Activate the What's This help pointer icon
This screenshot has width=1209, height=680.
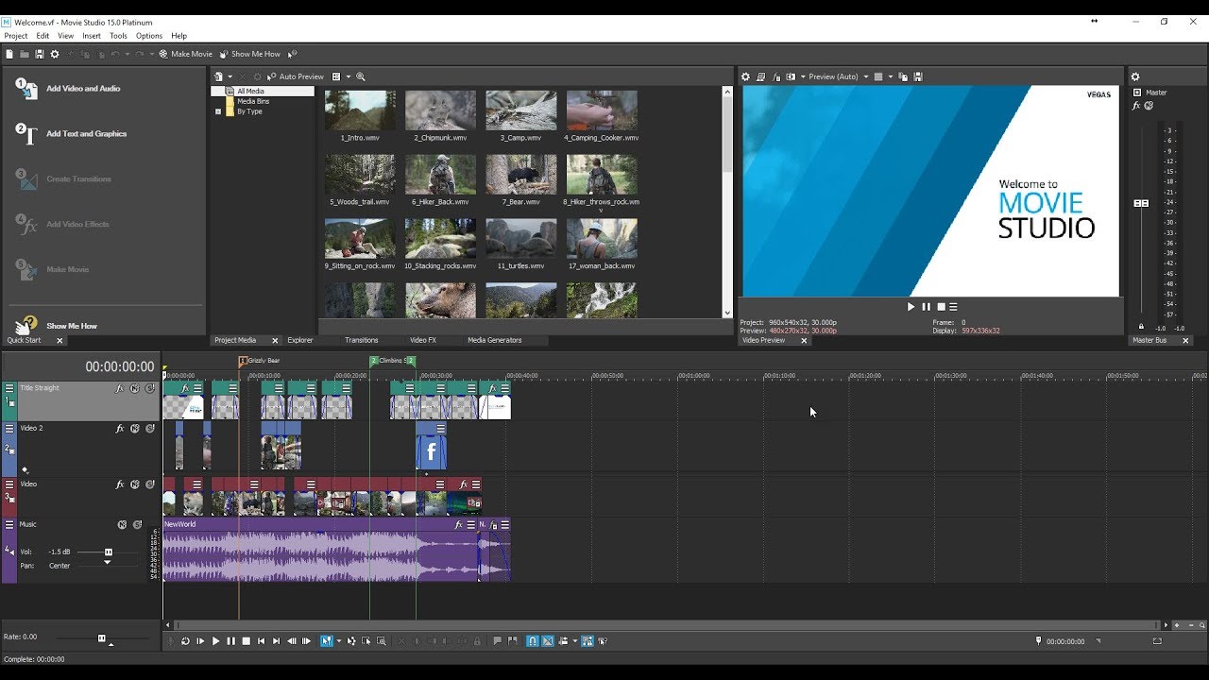pos(293,54)
